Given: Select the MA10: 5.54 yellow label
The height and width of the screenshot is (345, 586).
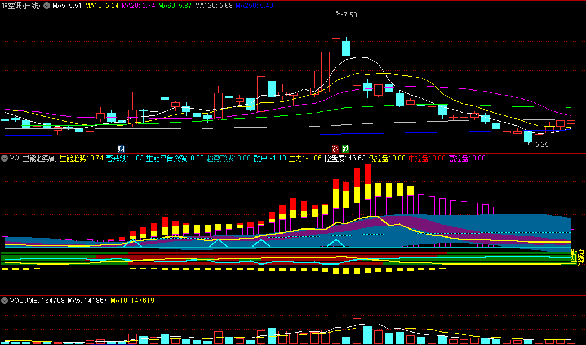Looking at the screenshot, I should [x=101, y=6].
